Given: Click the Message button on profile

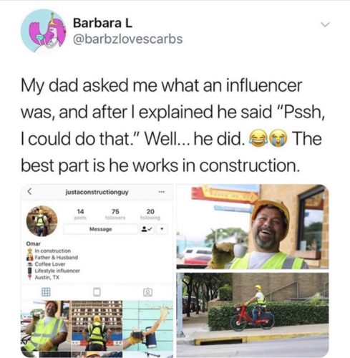Looking at the screenshot, I should click(100, 229).
